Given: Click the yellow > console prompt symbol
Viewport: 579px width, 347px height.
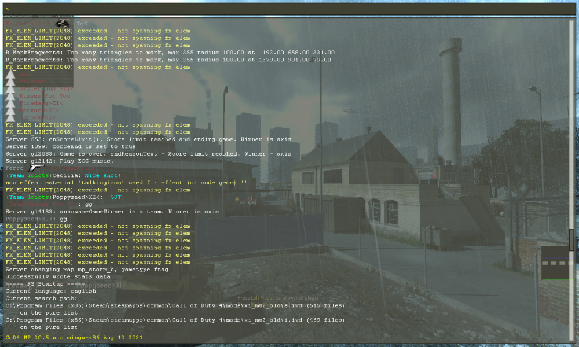Looking at the screenshot, I should (x=7, y=9).
